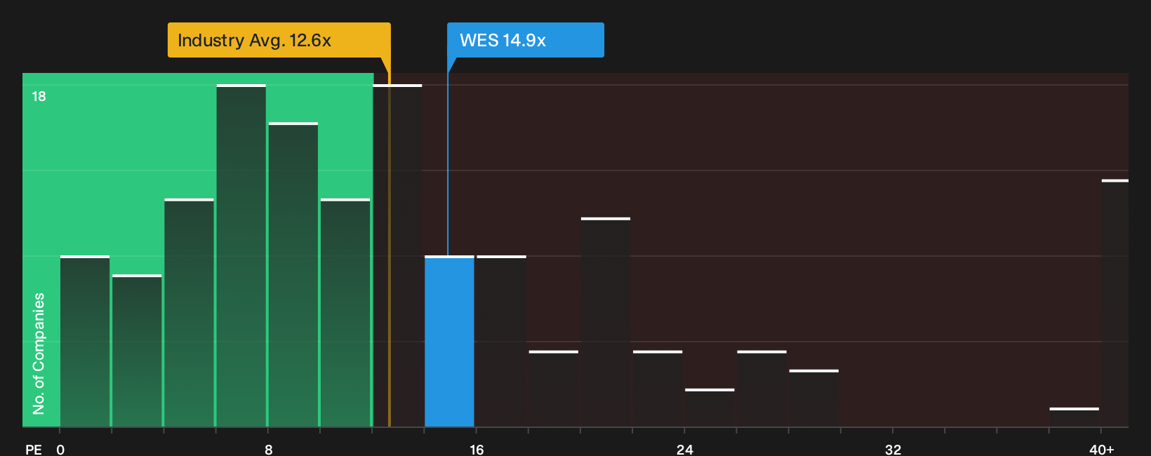1151x456 pixels.
Task: Click the dark bar just right of WES bar
Action: (x=501, y=342)
